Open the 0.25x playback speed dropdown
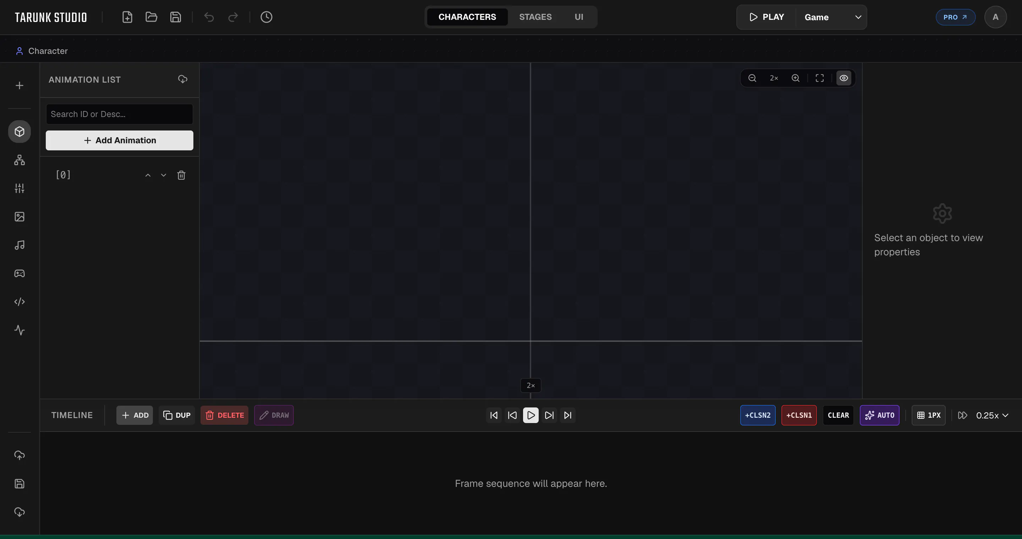This screenshot has height=539, width=1022. tap(992, 415)
